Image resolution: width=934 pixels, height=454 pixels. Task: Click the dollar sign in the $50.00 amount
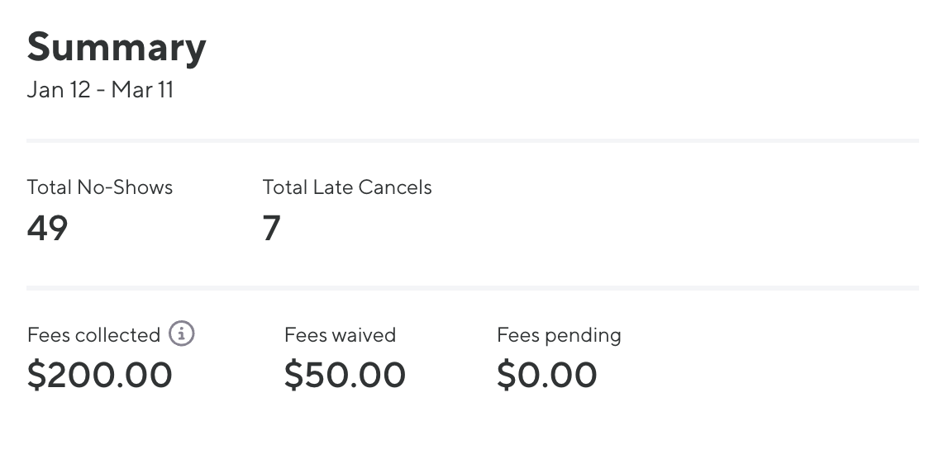pyautogui.click(x=294, y=375)
